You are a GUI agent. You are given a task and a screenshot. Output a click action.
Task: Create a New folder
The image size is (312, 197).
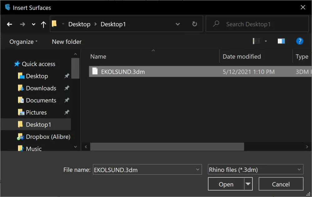coord(67,42)
